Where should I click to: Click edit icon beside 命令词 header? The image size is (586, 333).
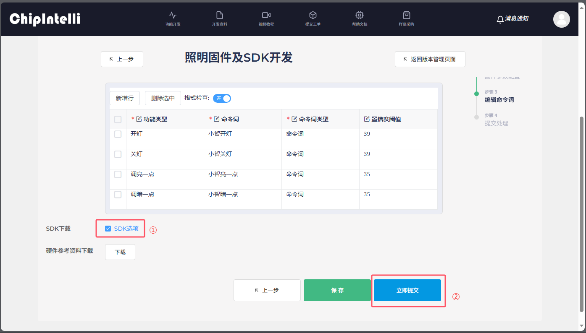coord(217,119)
